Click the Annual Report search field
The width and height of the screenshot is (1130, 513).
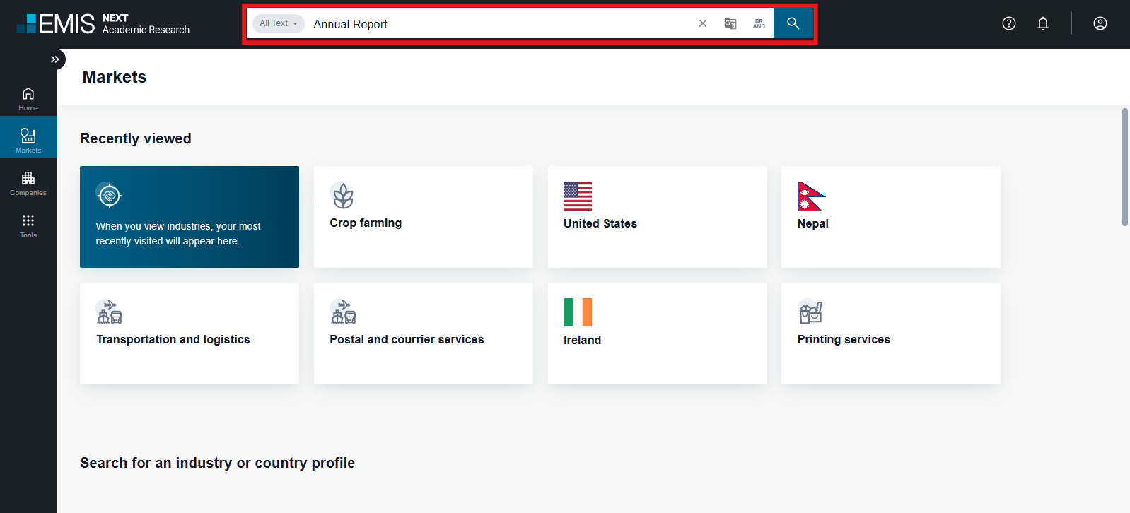pyautogui.click(x=495, y=24)
